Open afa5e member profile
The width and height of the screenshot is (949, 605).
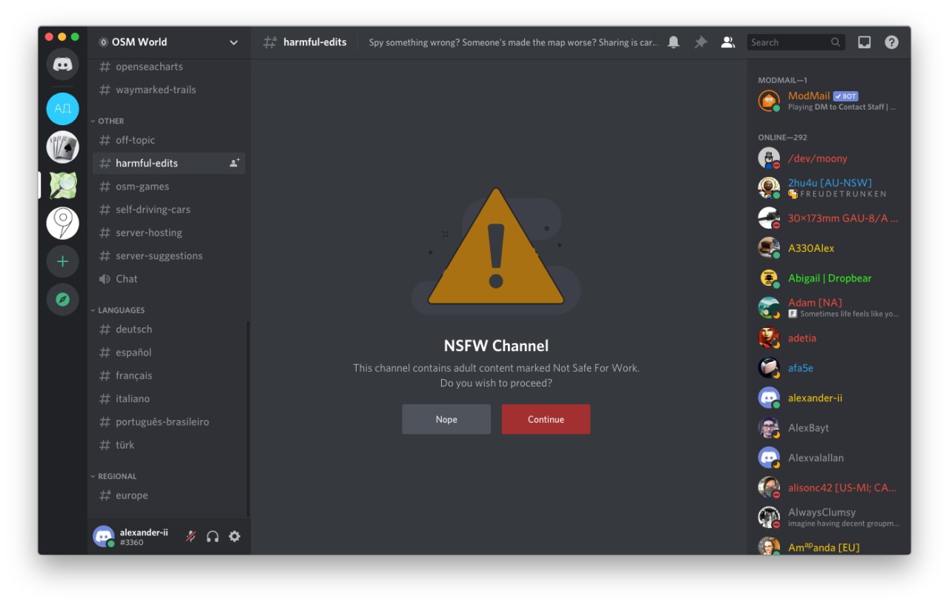829,368
